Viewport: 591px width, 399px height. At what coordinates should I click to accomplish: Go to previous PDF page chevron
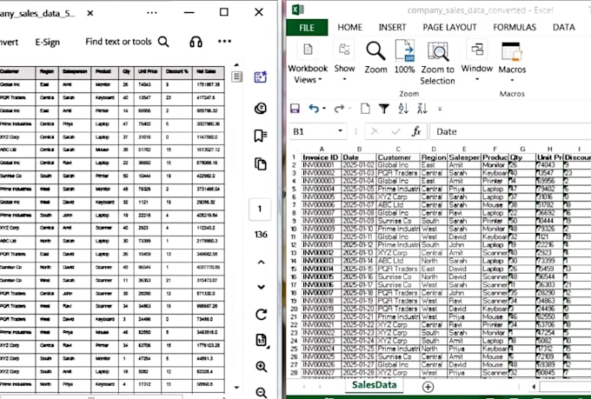point(261,263)
